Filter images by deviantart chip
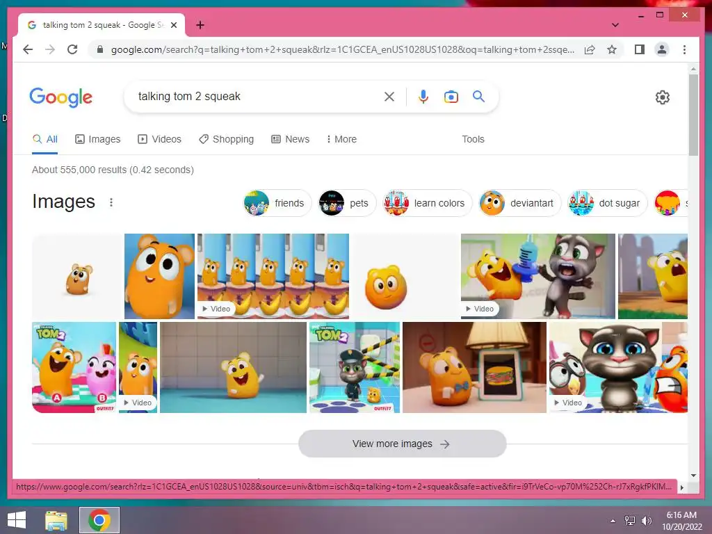 click(x=519, y=203)
